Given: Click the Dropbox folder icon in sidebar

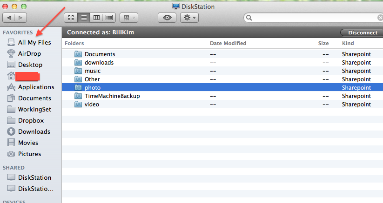Looking at the screenshot, I should pyautogui.click(x=11, y=120).
